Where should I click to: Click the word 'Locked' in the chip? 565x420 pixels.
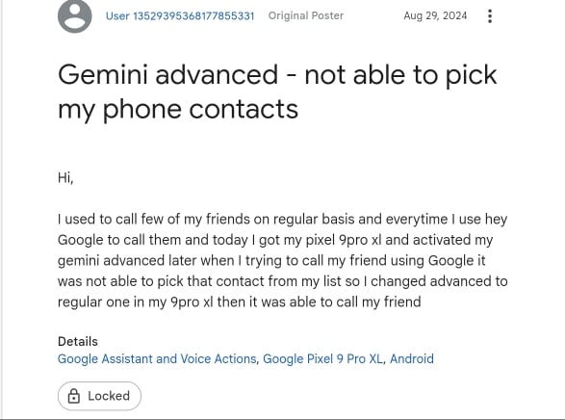click(109, 396)
